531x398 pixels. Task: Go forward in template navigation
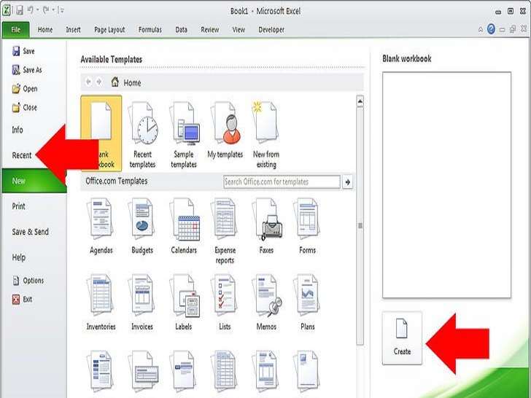point(99,82)
